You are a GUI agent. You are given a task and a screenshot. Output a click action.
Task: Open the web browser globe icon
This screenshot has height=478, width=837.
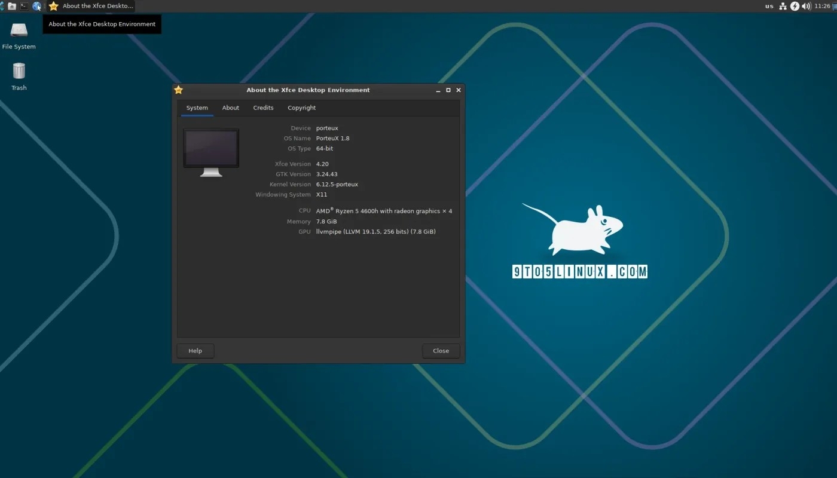37,6
